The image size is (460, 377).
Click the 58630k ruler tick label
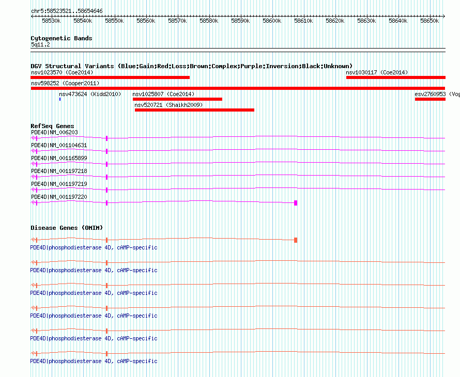coord(367,21)
